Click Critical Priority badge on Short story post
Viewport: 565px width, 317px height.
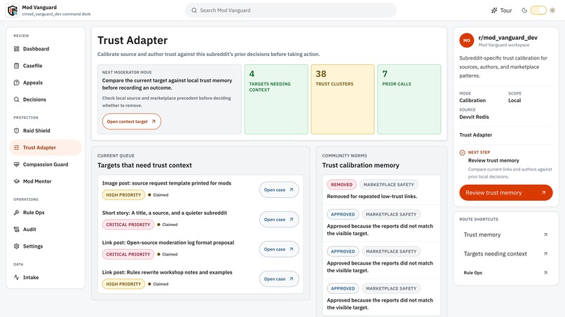[128, 225]
